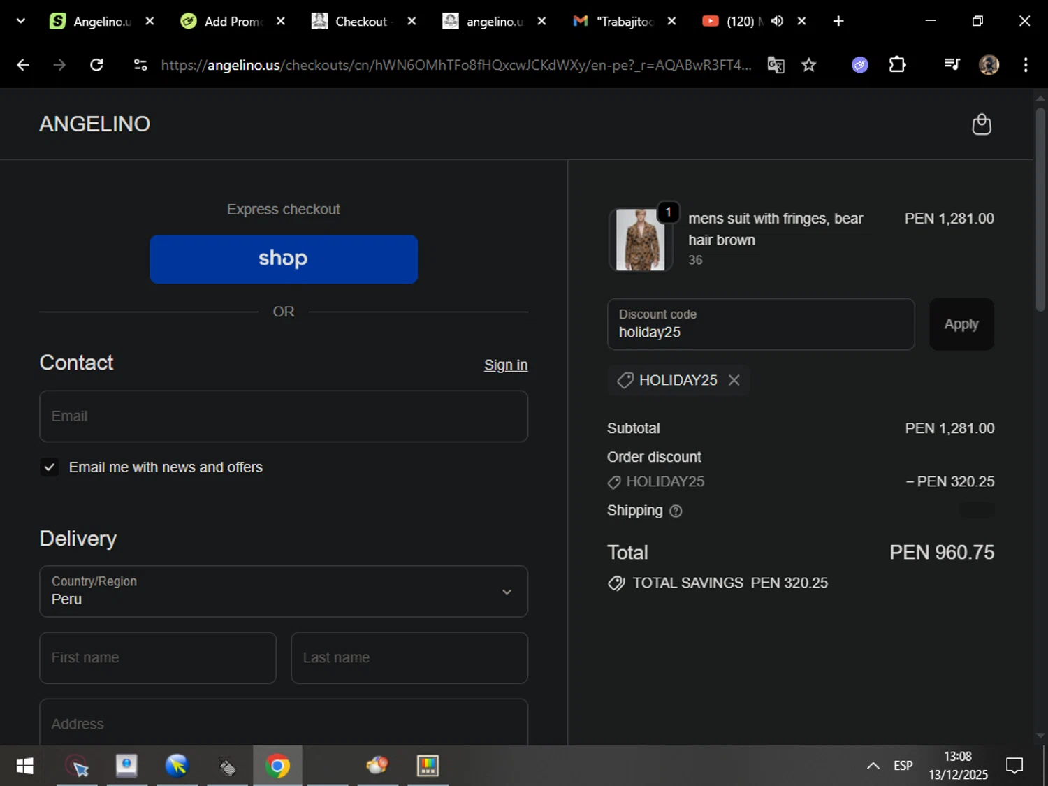Screen dimensions: 1048x786
Task: Reload the checkout page
Action: [x=96, y=65]
